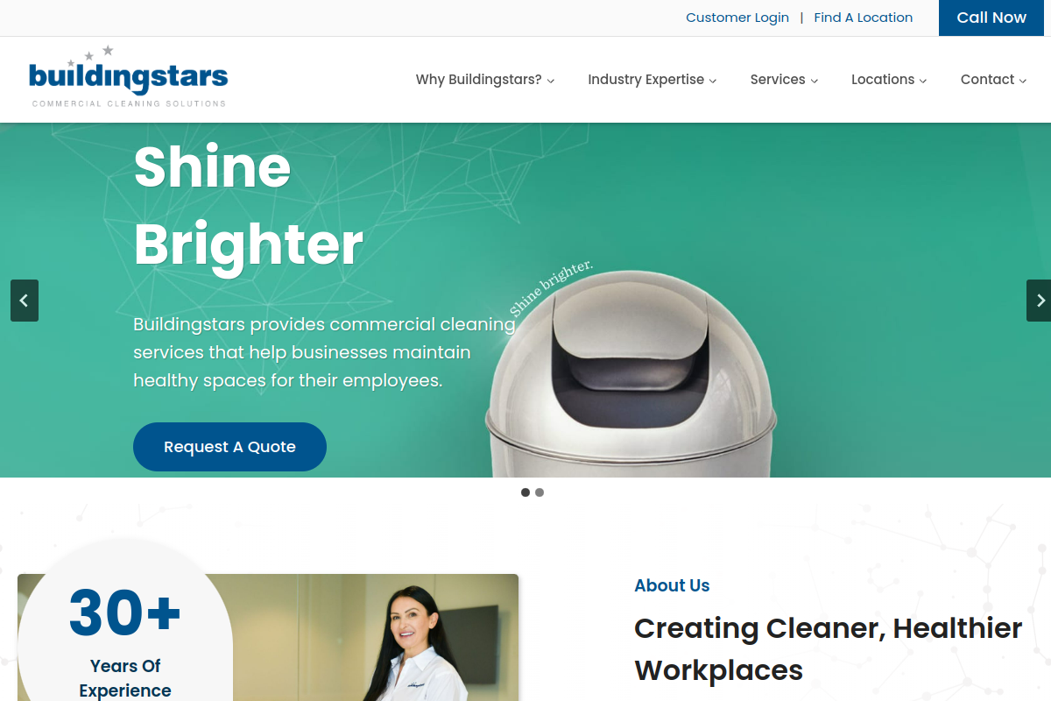The width and height of the screenshot is (1051, 701).
Task: Expand the chevron beside Industry Expertise
Action: coord(713,81)
